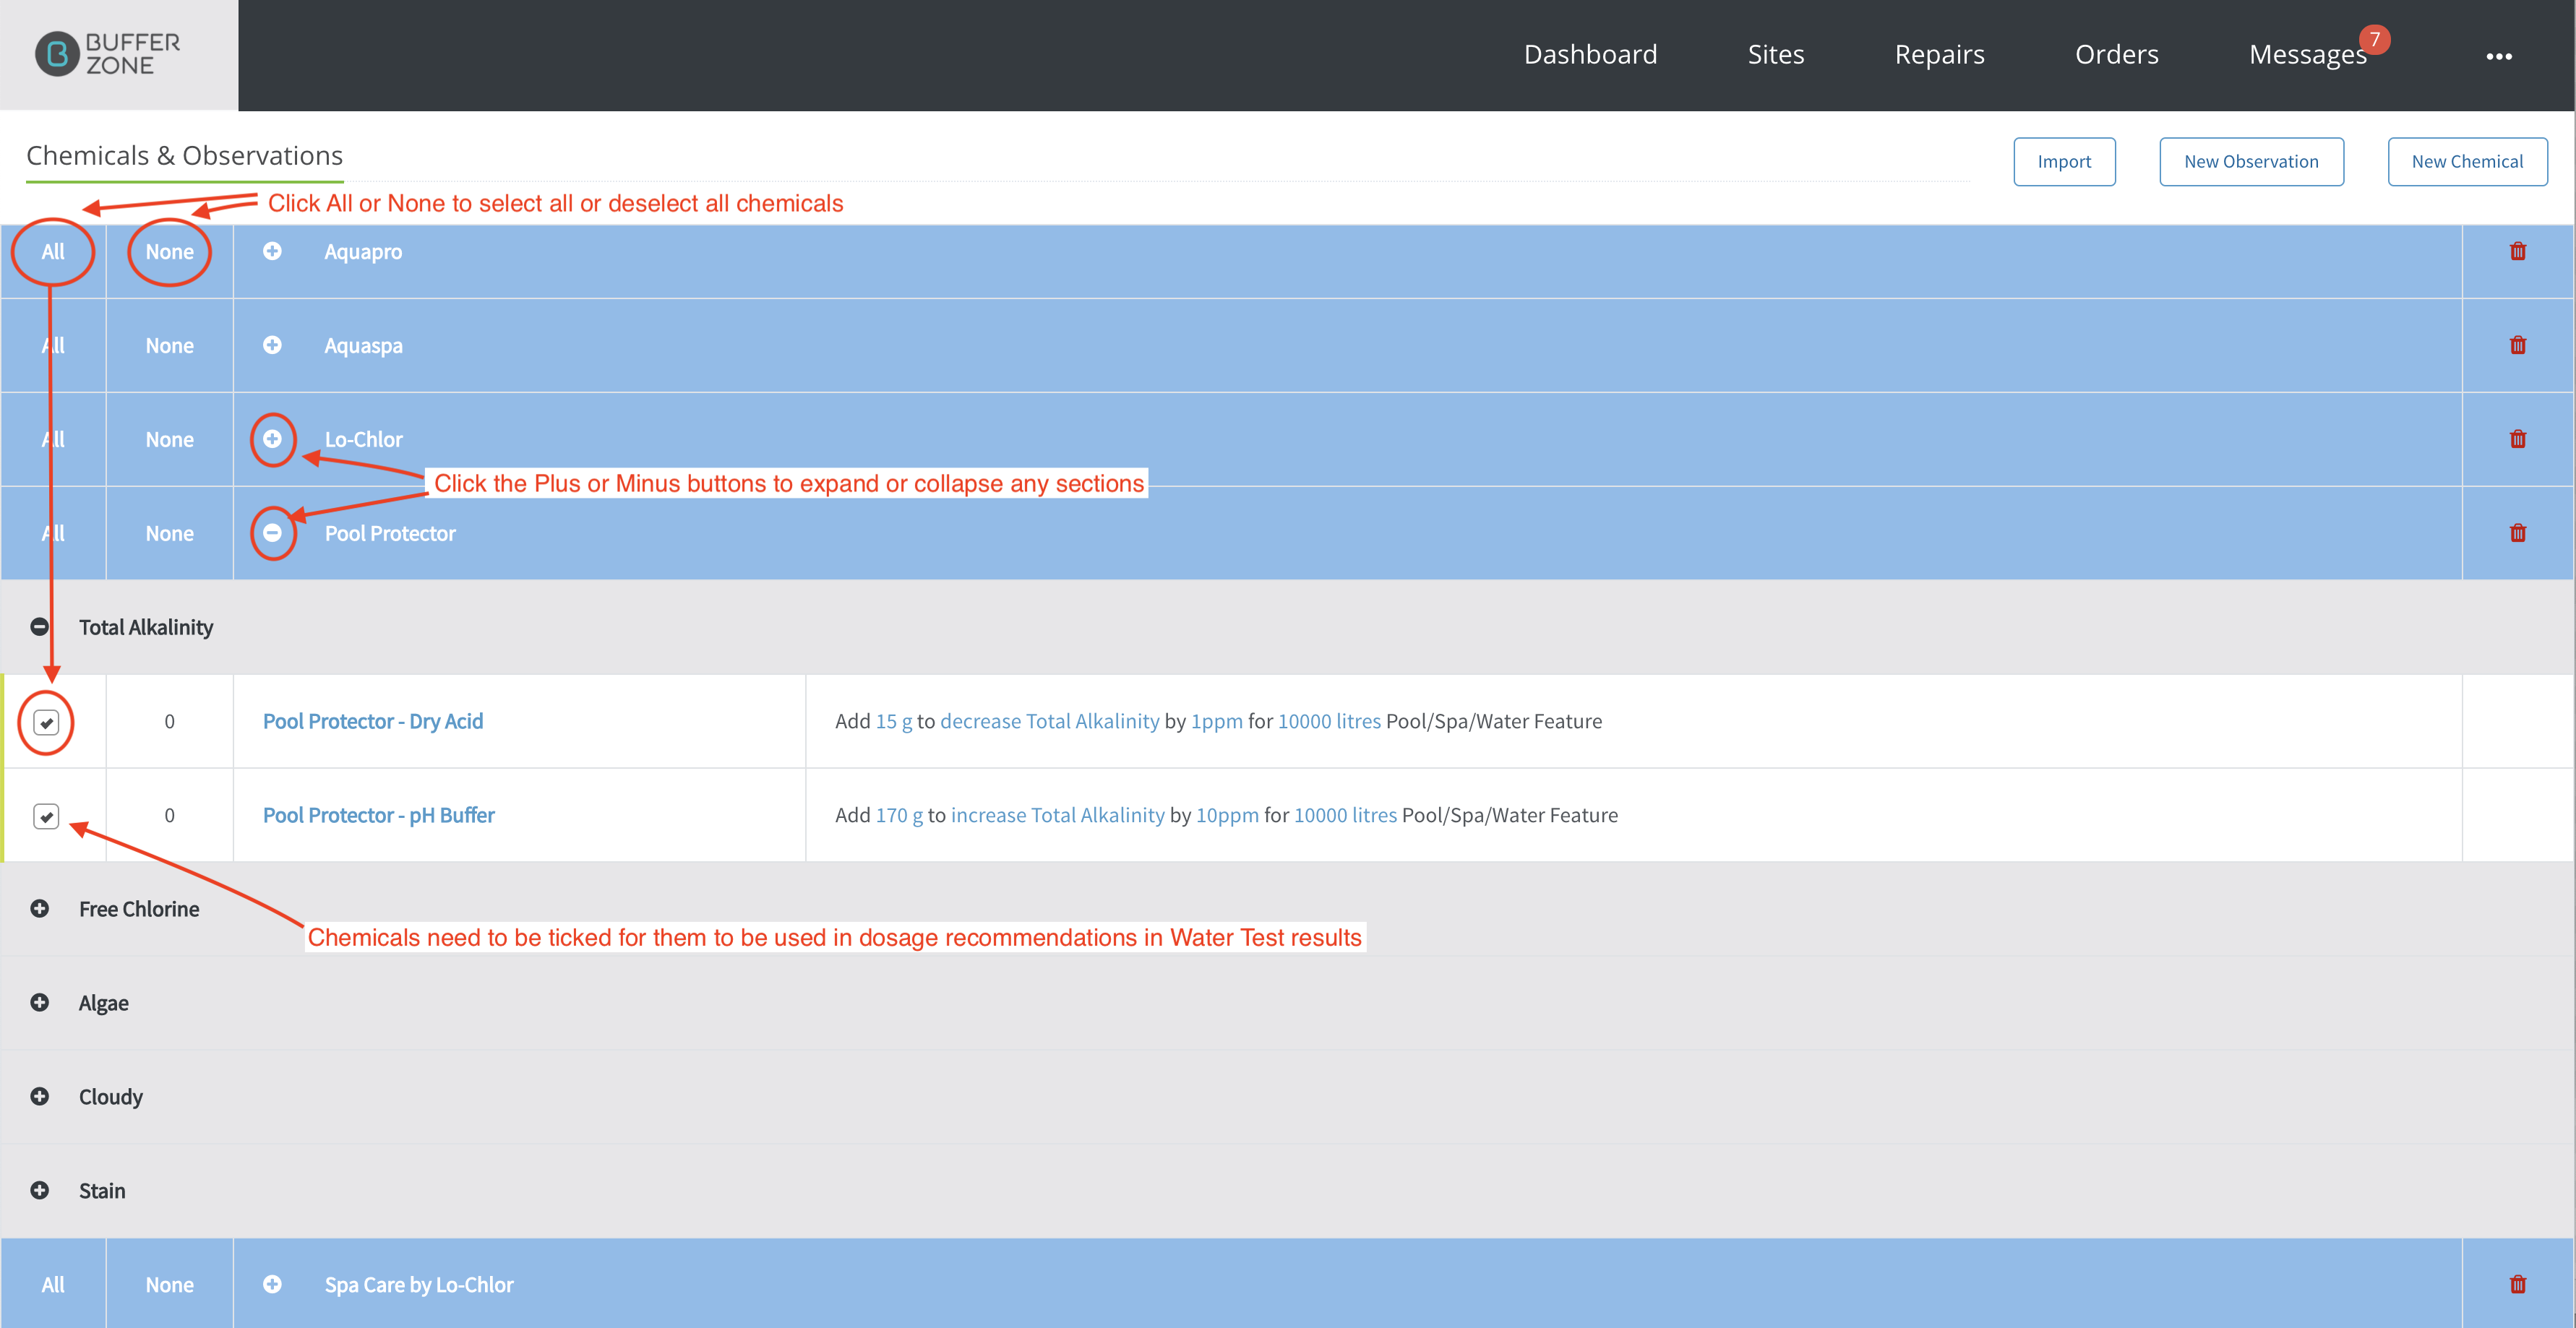Select None for Aquapro row

[x=169, y=252]
